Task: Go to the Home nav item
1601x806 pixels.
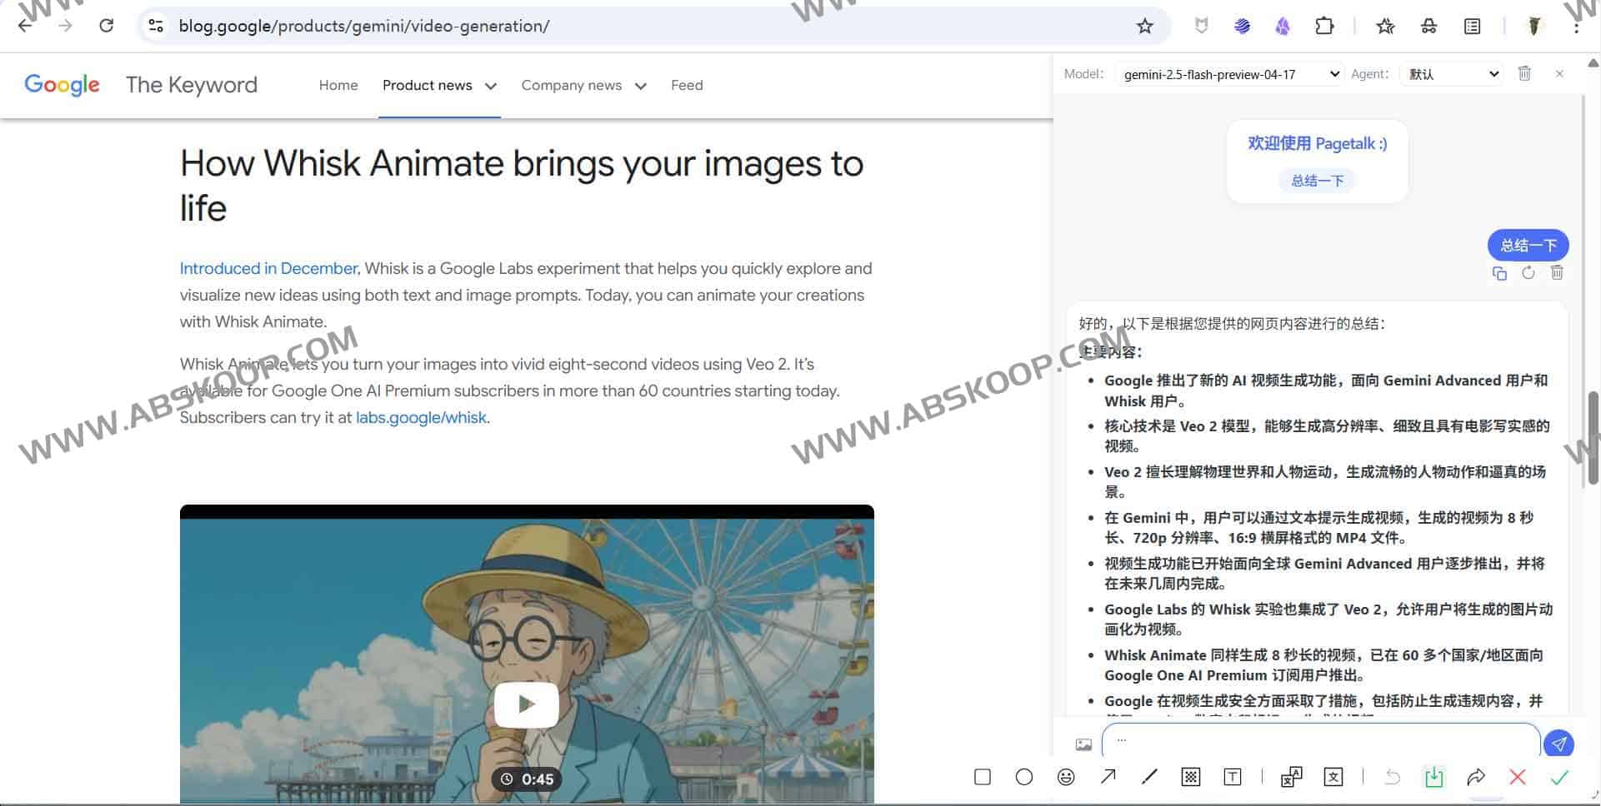Action: [338, 85]
